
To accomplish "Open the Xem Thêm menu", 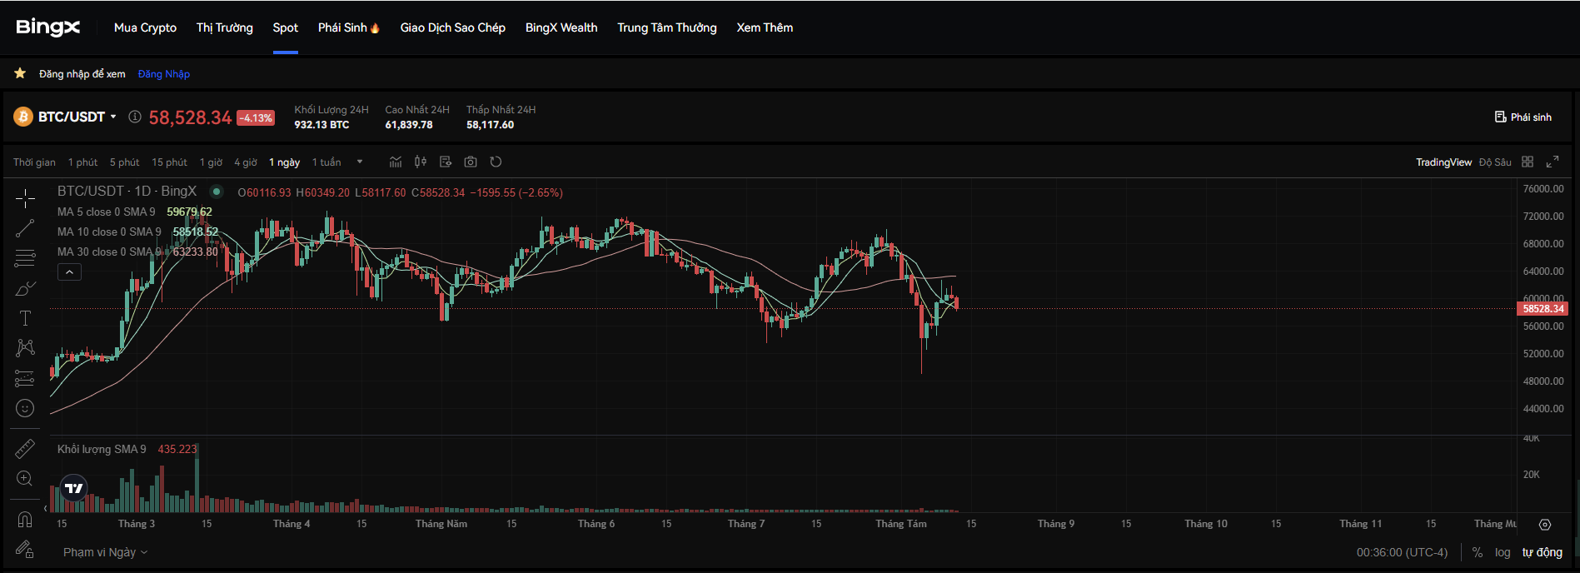I will [765, 27].
